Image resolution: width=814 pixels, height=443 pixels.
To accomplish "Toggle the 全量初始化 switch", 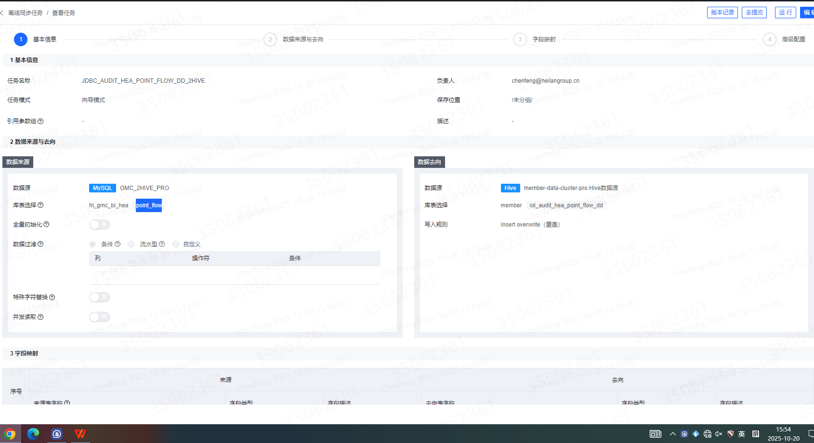I will [x=100, y=225].
